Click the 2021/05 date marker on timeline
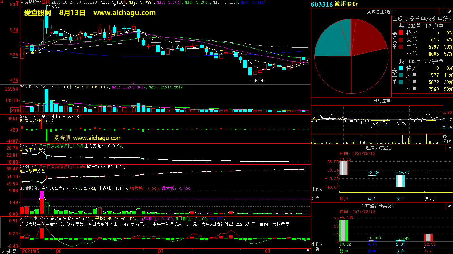453x254 pixels. (31, 251)
